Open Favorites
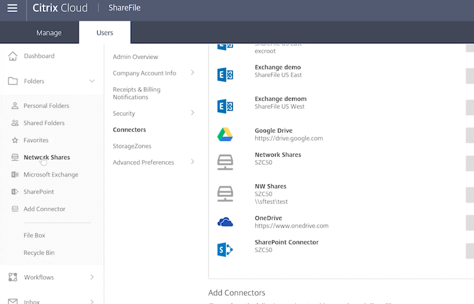The height and width of the screenshot is (304, 474). coord(36,140)
